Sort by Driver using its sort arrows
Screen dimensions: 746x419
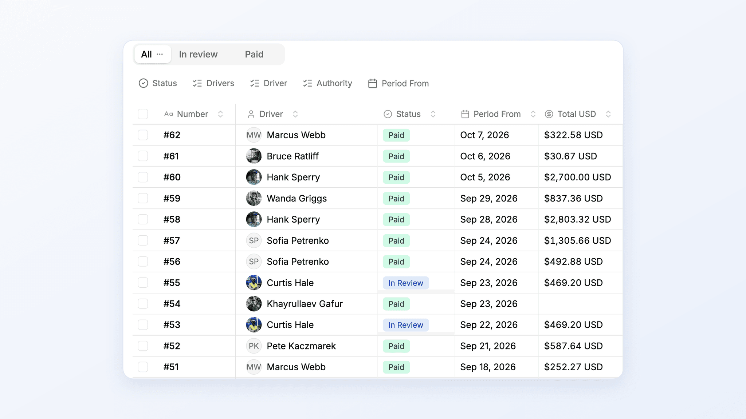point(295,114)
